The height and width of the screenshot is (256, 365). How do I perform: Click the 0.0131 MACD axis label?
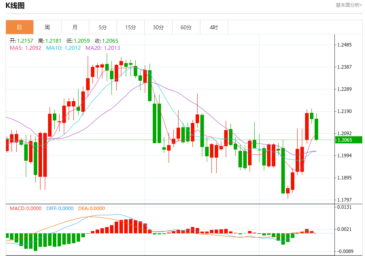pyautogui.click(x=344, y=207)
